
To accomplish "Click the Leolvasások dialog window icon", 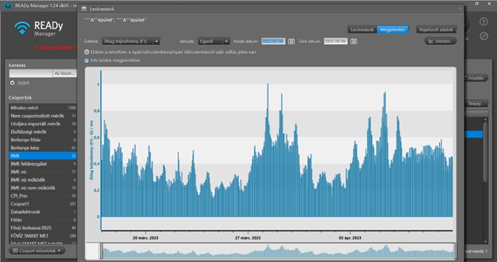I will tap(84, 9).
